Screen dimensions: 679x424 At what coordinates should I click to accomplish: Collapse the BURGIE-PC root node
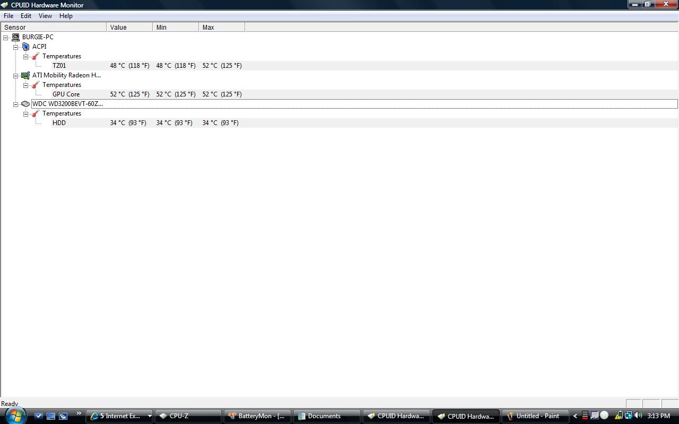click(6, 37)
